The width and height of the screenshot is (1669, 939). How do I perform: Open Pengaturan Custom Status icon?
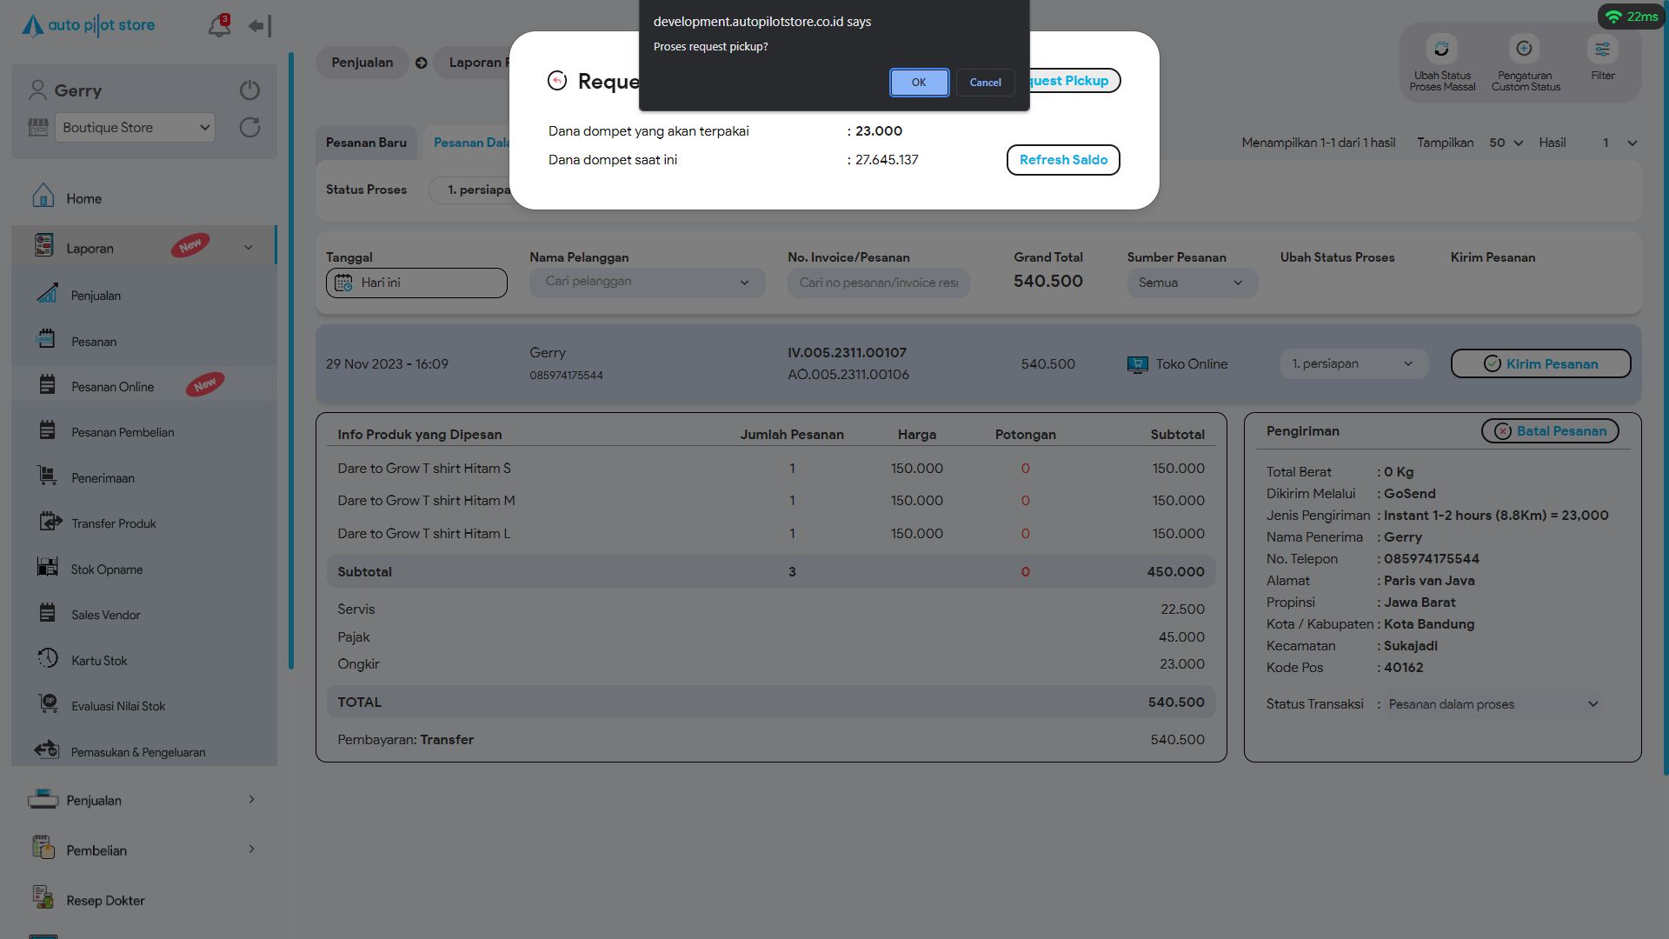pos(1524,50)
